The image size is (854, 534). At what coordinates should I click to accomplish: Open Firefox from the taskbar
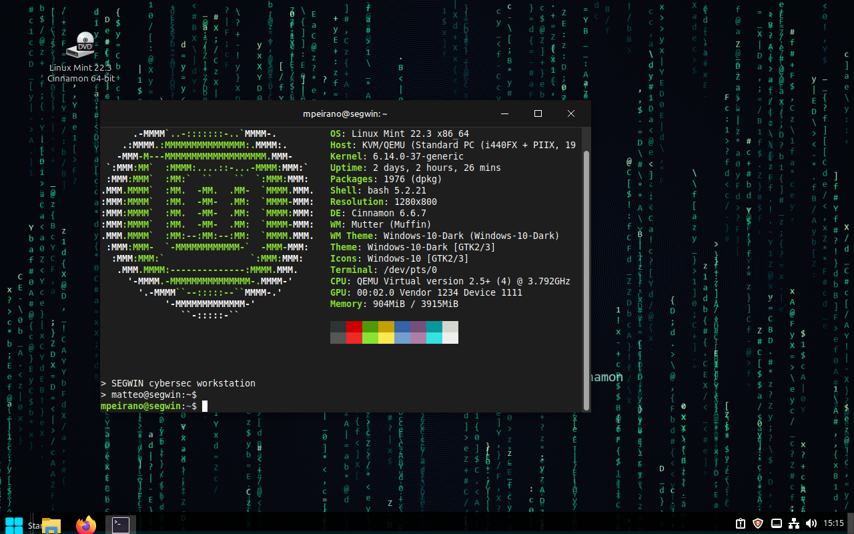click(86, 525)
